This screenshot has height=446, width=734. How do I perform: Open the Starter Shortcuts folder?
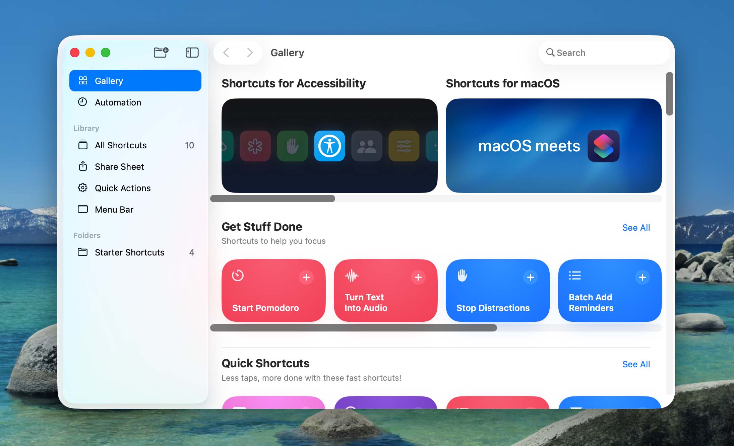click(135, 252)
